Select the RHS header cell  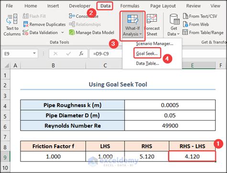tap(147, 146)
